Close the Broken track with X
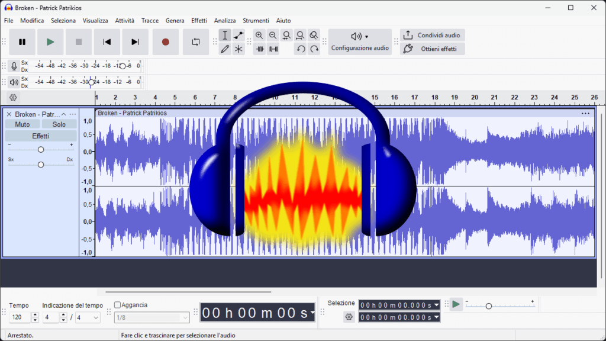The width and height of the screenshot is (606, 341). [9, 114]
